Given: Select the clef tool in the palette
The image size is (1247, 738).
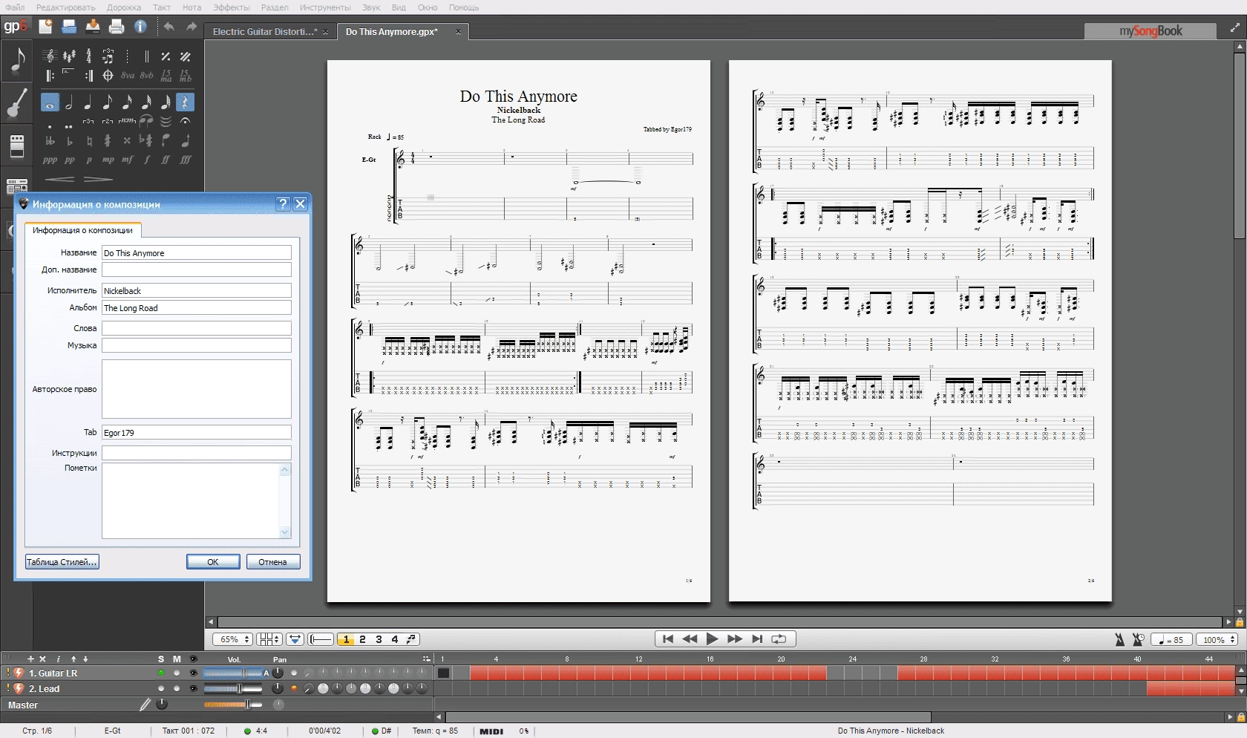Looking at the screenshot, I should pyautogui.click(x=50, y=56).
